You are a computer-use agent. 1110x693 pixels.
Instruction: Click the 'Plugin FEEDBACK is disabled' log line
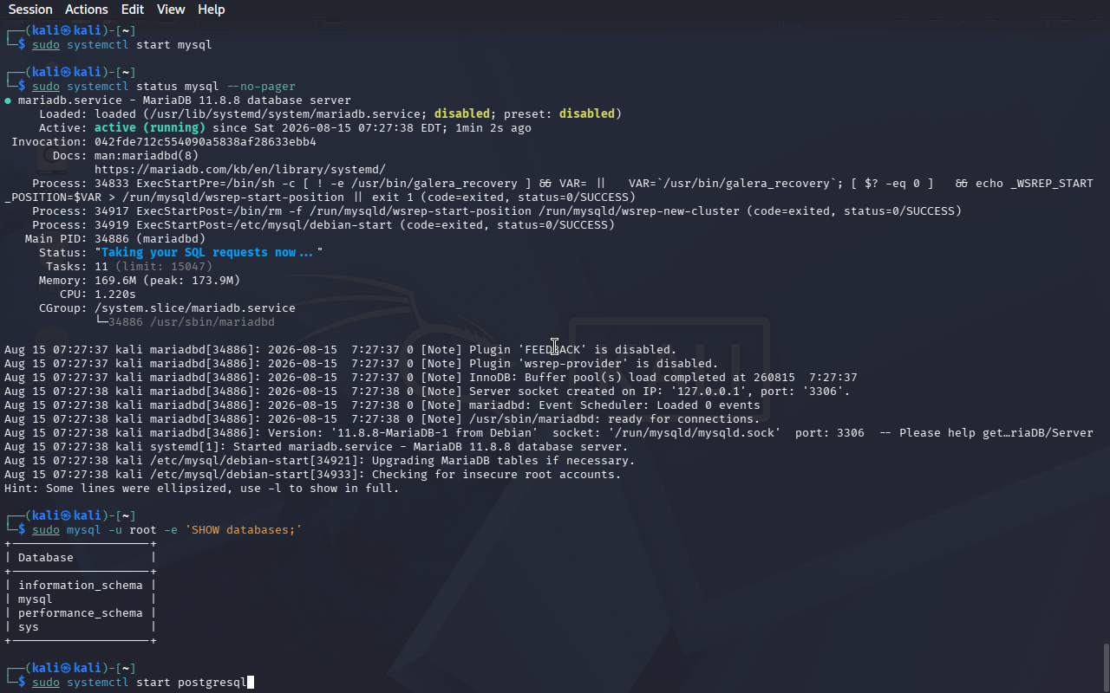(341, 350)
